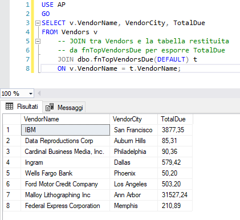Viewport: 240px width, 220px height.
Task: Select the VendorCity column header
Action: click(x=134, y=119)
